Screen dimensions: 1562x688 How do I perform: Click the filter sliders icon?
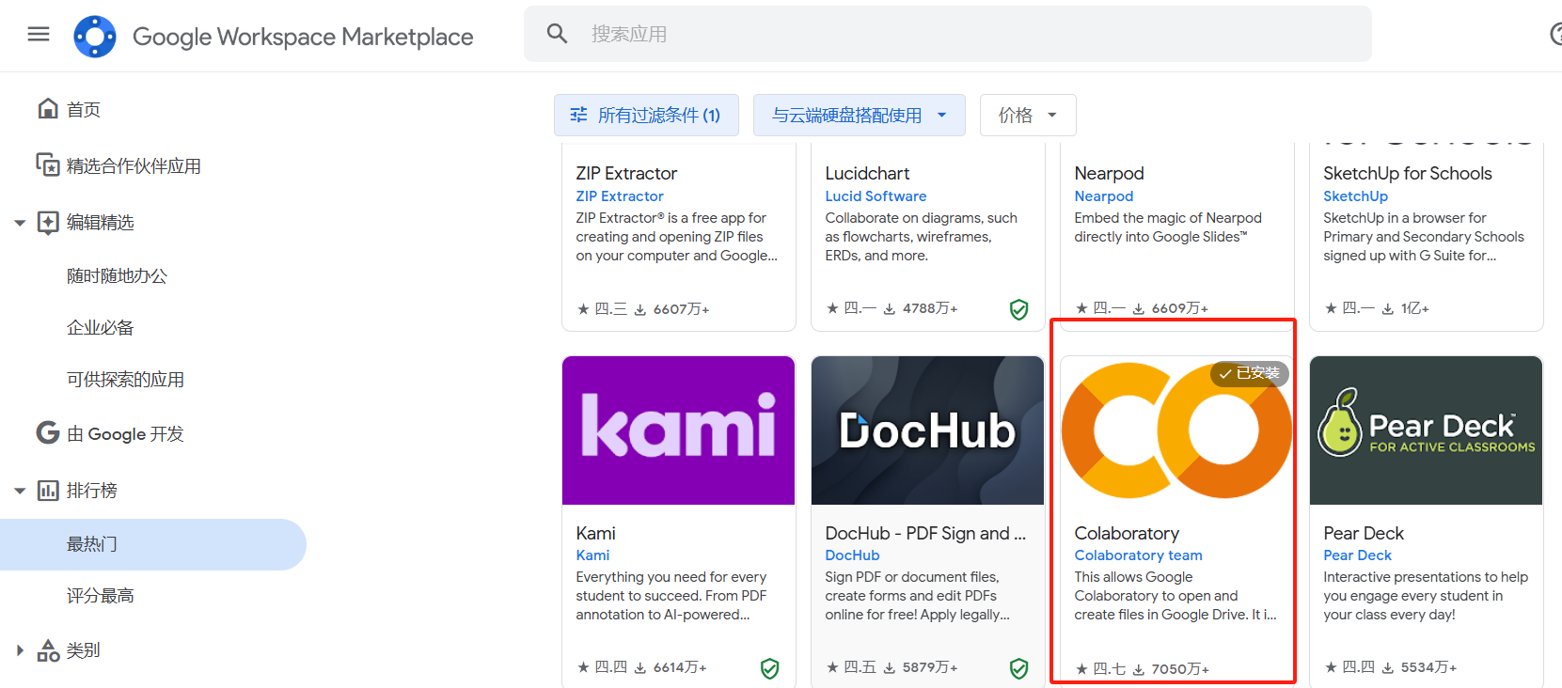tap(578, 115)
